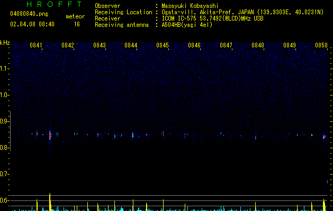
Task: Click the date stamp 02.04.08 08:40
Action: click(32, 24)
